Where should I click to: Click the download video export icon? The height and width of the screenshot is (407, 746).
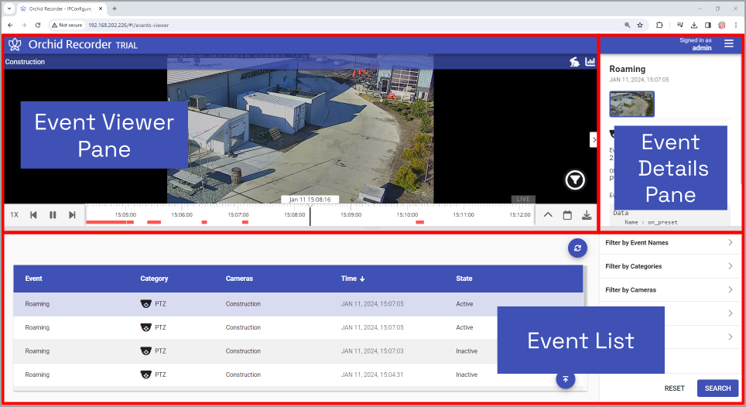point(587,215)
